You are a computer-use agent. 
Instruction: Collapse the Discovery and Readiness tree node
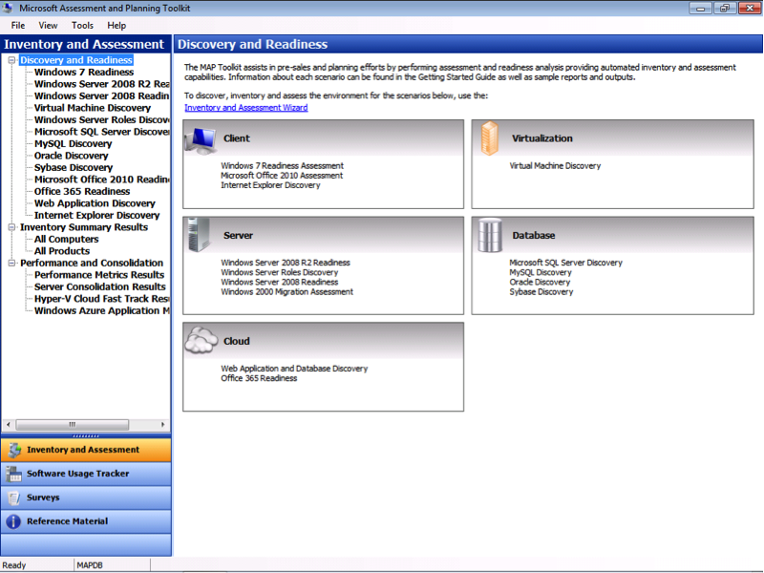coord(11,60)
